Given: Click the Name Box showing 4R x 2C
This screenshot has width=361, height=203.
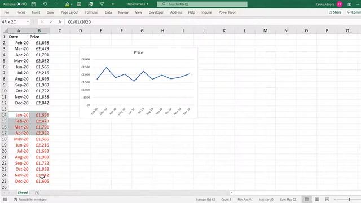Looking at the screenshot, I should [14, 22].
